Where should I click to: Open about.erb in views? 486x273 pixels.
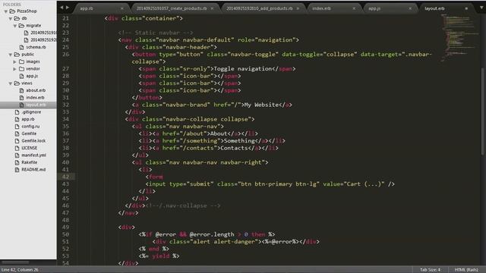(x=36, y=90)
